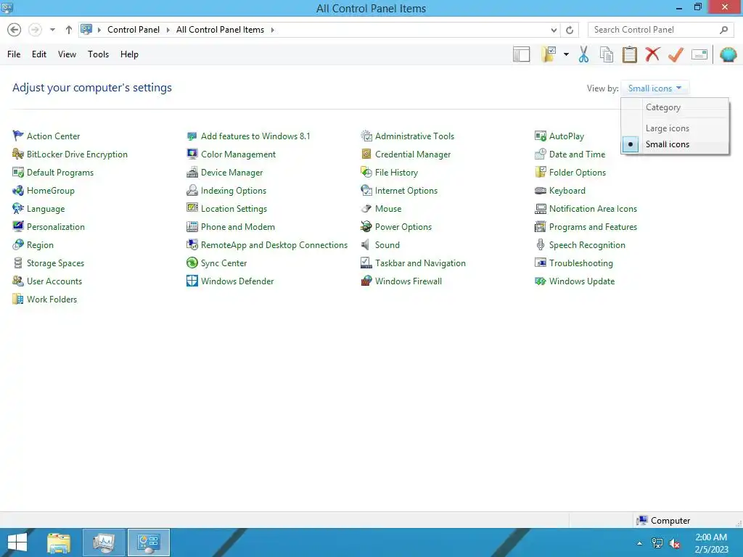Image resolution: width=743 pixels, height=557 pixels.
Task: Open Taskbar and Navigation link
Action: click(420, 263)
